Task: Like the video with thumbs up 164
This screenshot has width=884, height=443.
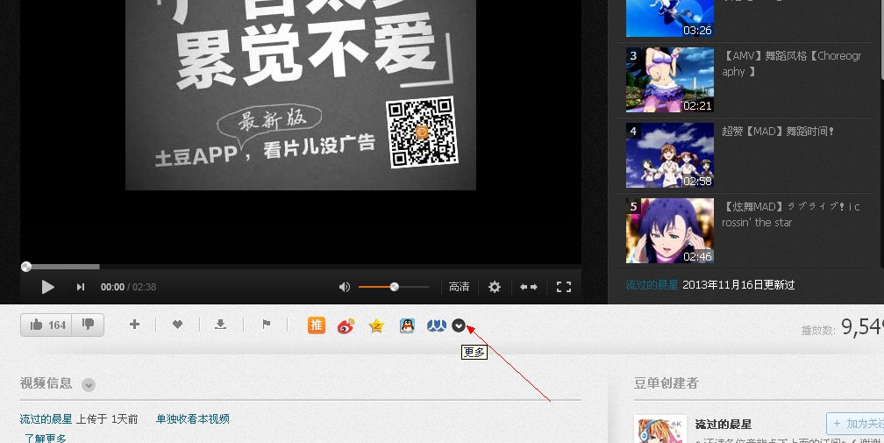Action: coord(46,325)
